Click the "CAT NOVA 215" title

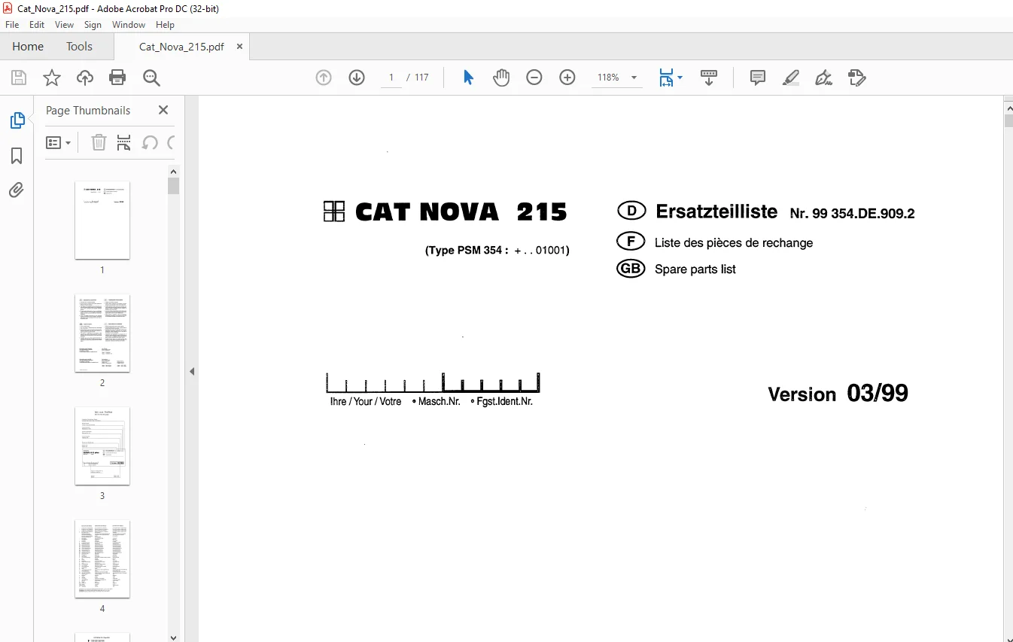(461, 212)
